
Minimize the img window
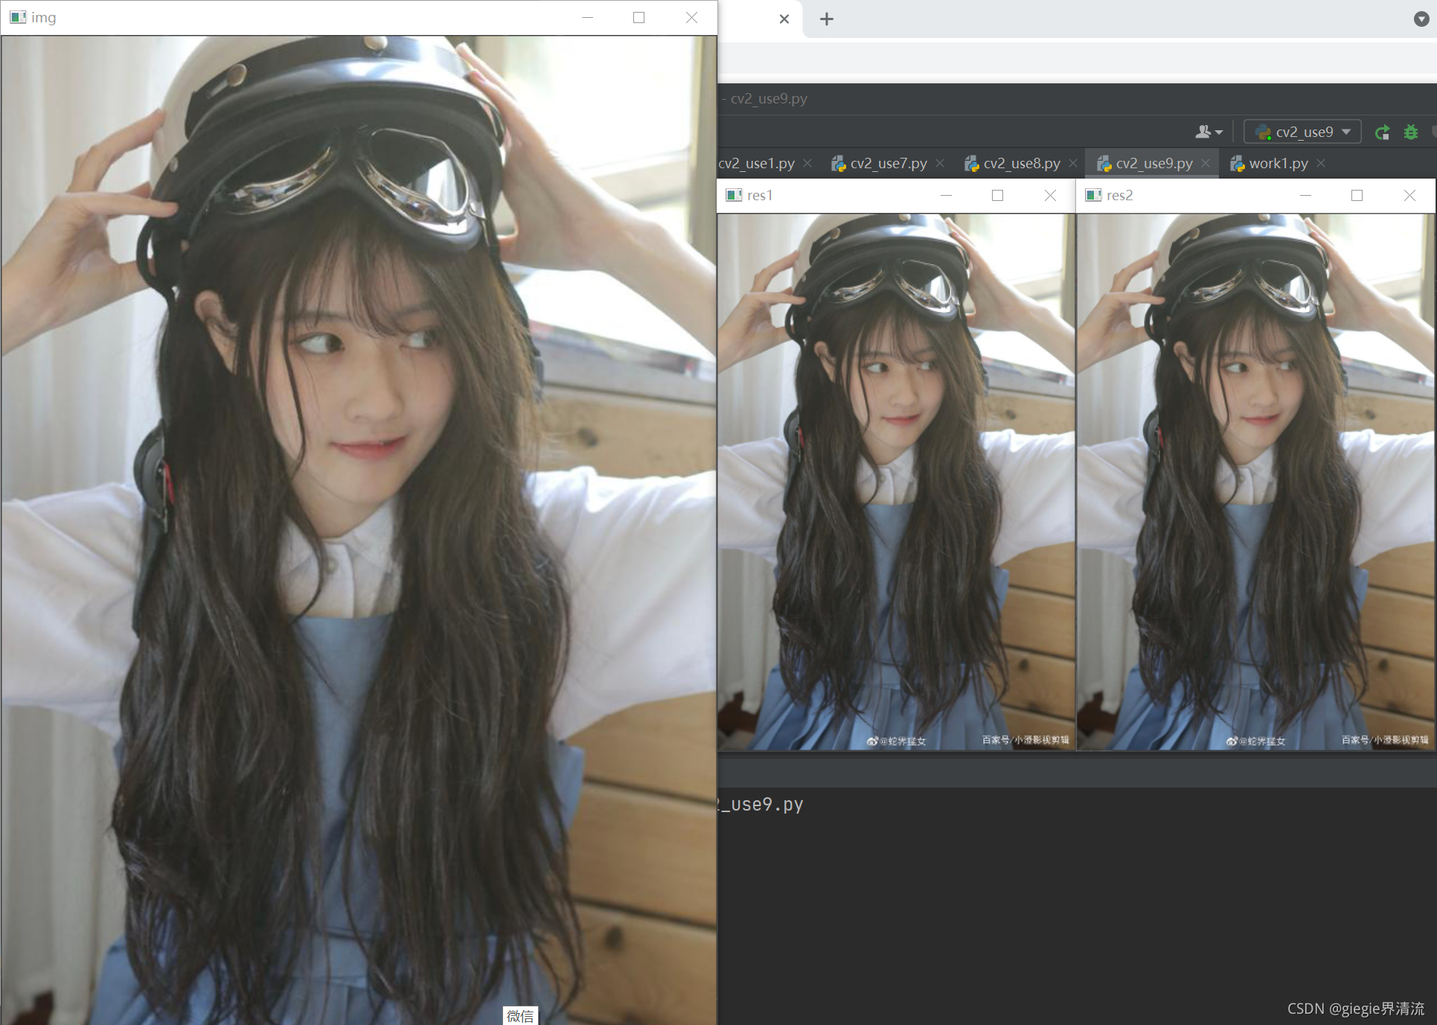587,18
